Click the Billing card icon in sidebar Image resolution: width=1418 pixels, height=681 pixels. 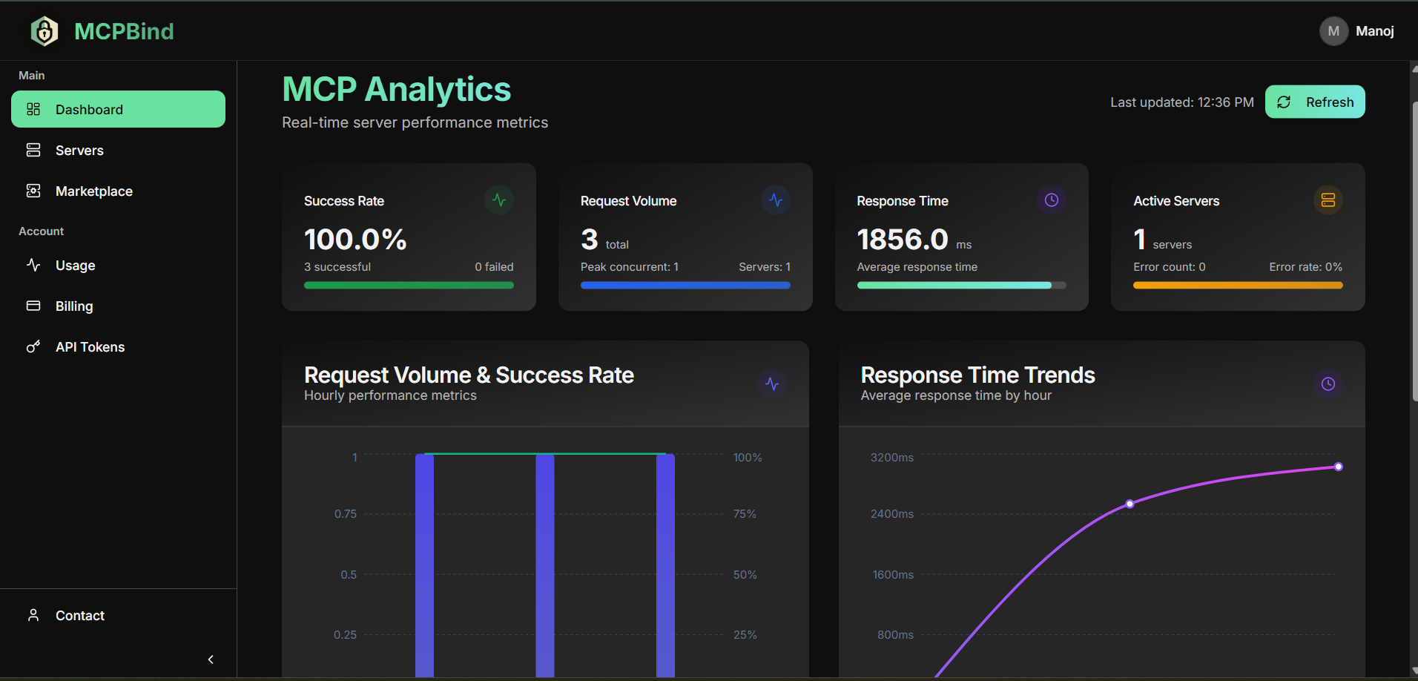pos(33,306)
